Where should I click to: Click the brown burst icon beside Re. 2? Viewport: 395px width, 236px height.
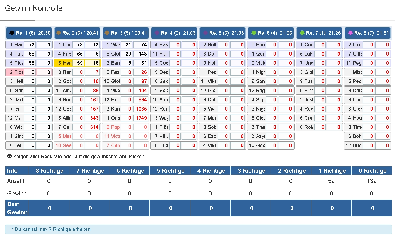click(x=58, y=33)
